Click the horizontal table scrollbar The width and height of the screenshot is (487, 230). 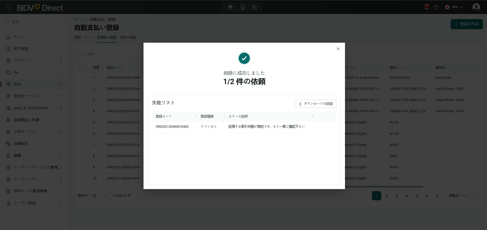click(384, 186)
